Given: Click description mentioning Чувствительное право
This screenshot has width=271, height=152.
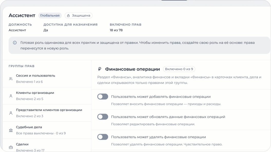Looking at the screenshot, I should 167,144.
